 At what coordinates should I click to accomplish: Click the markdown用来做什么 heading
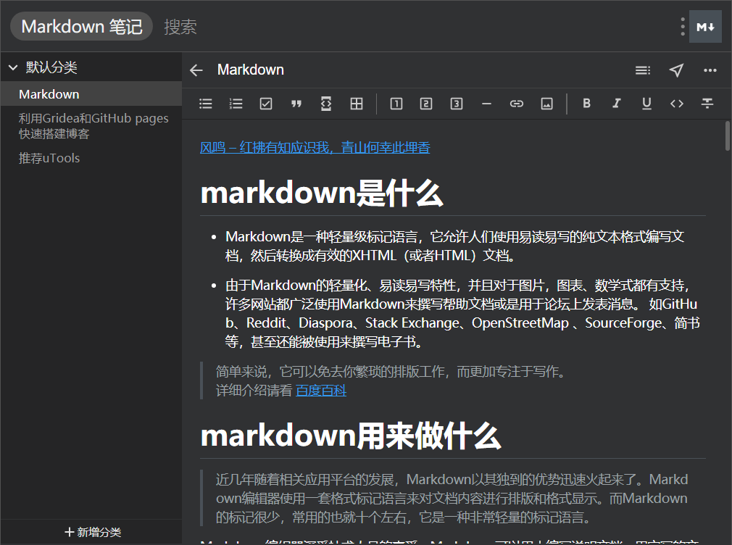coord(351,436)
